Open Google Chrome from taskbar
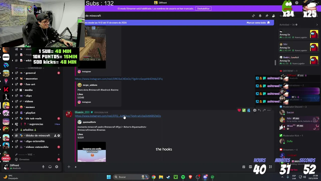 point(153,177)
